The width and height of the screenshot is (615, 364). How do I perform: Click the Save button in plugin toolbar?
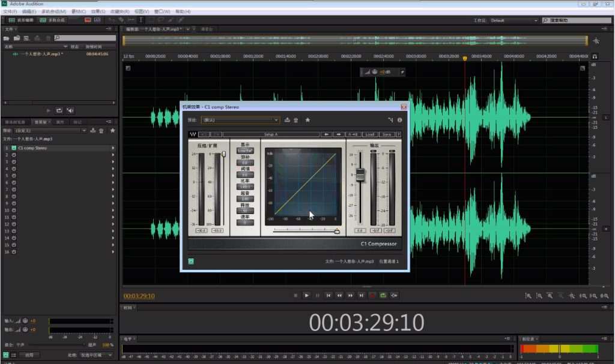pos(387,134)
